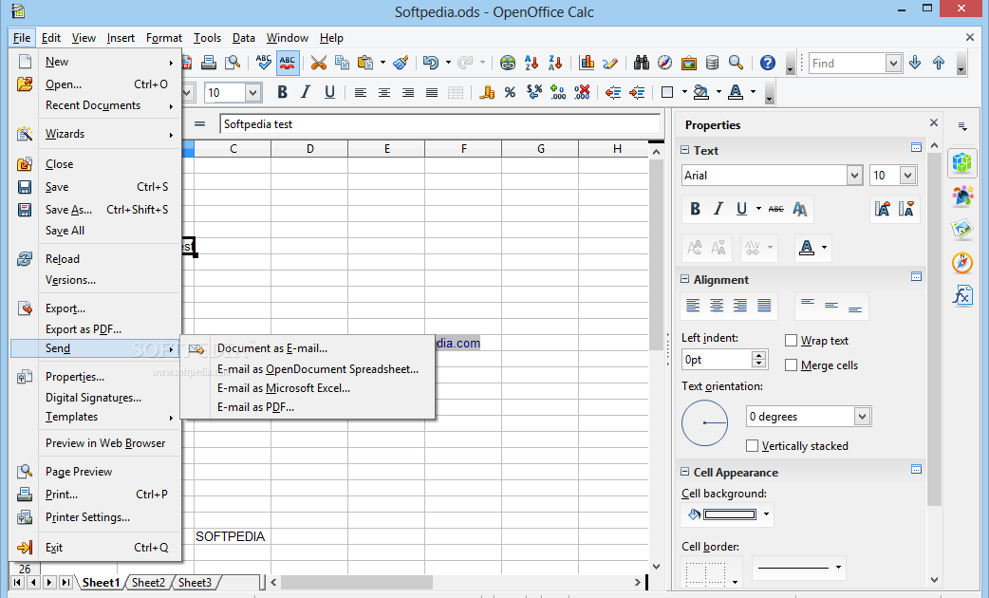Click Find Previous up arrow button
989x598 pixels.
point(939,63)
